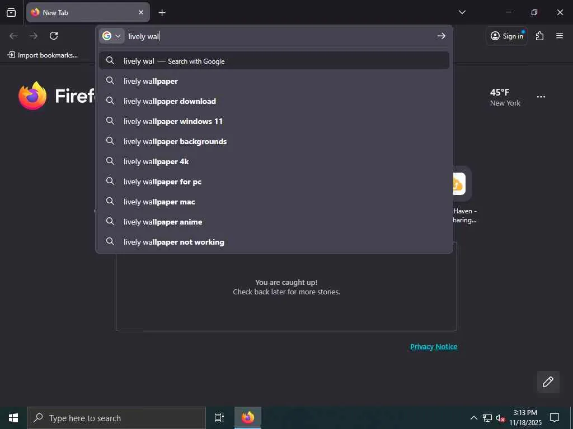Sign in to Firefox account
Image resolution: width=573 pixels, height=429 pixels.
[507, 36]
